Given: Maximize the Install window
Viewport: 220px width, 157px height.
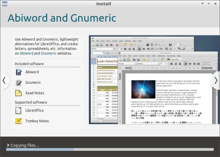Looking at the screenshot, I should coord(209,4).
